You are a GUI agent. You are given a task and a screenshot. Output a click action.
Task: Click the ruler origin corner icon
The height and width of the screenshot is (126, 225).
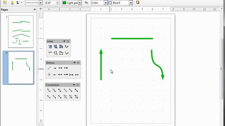pyautogui.click(x=41, y=9)
